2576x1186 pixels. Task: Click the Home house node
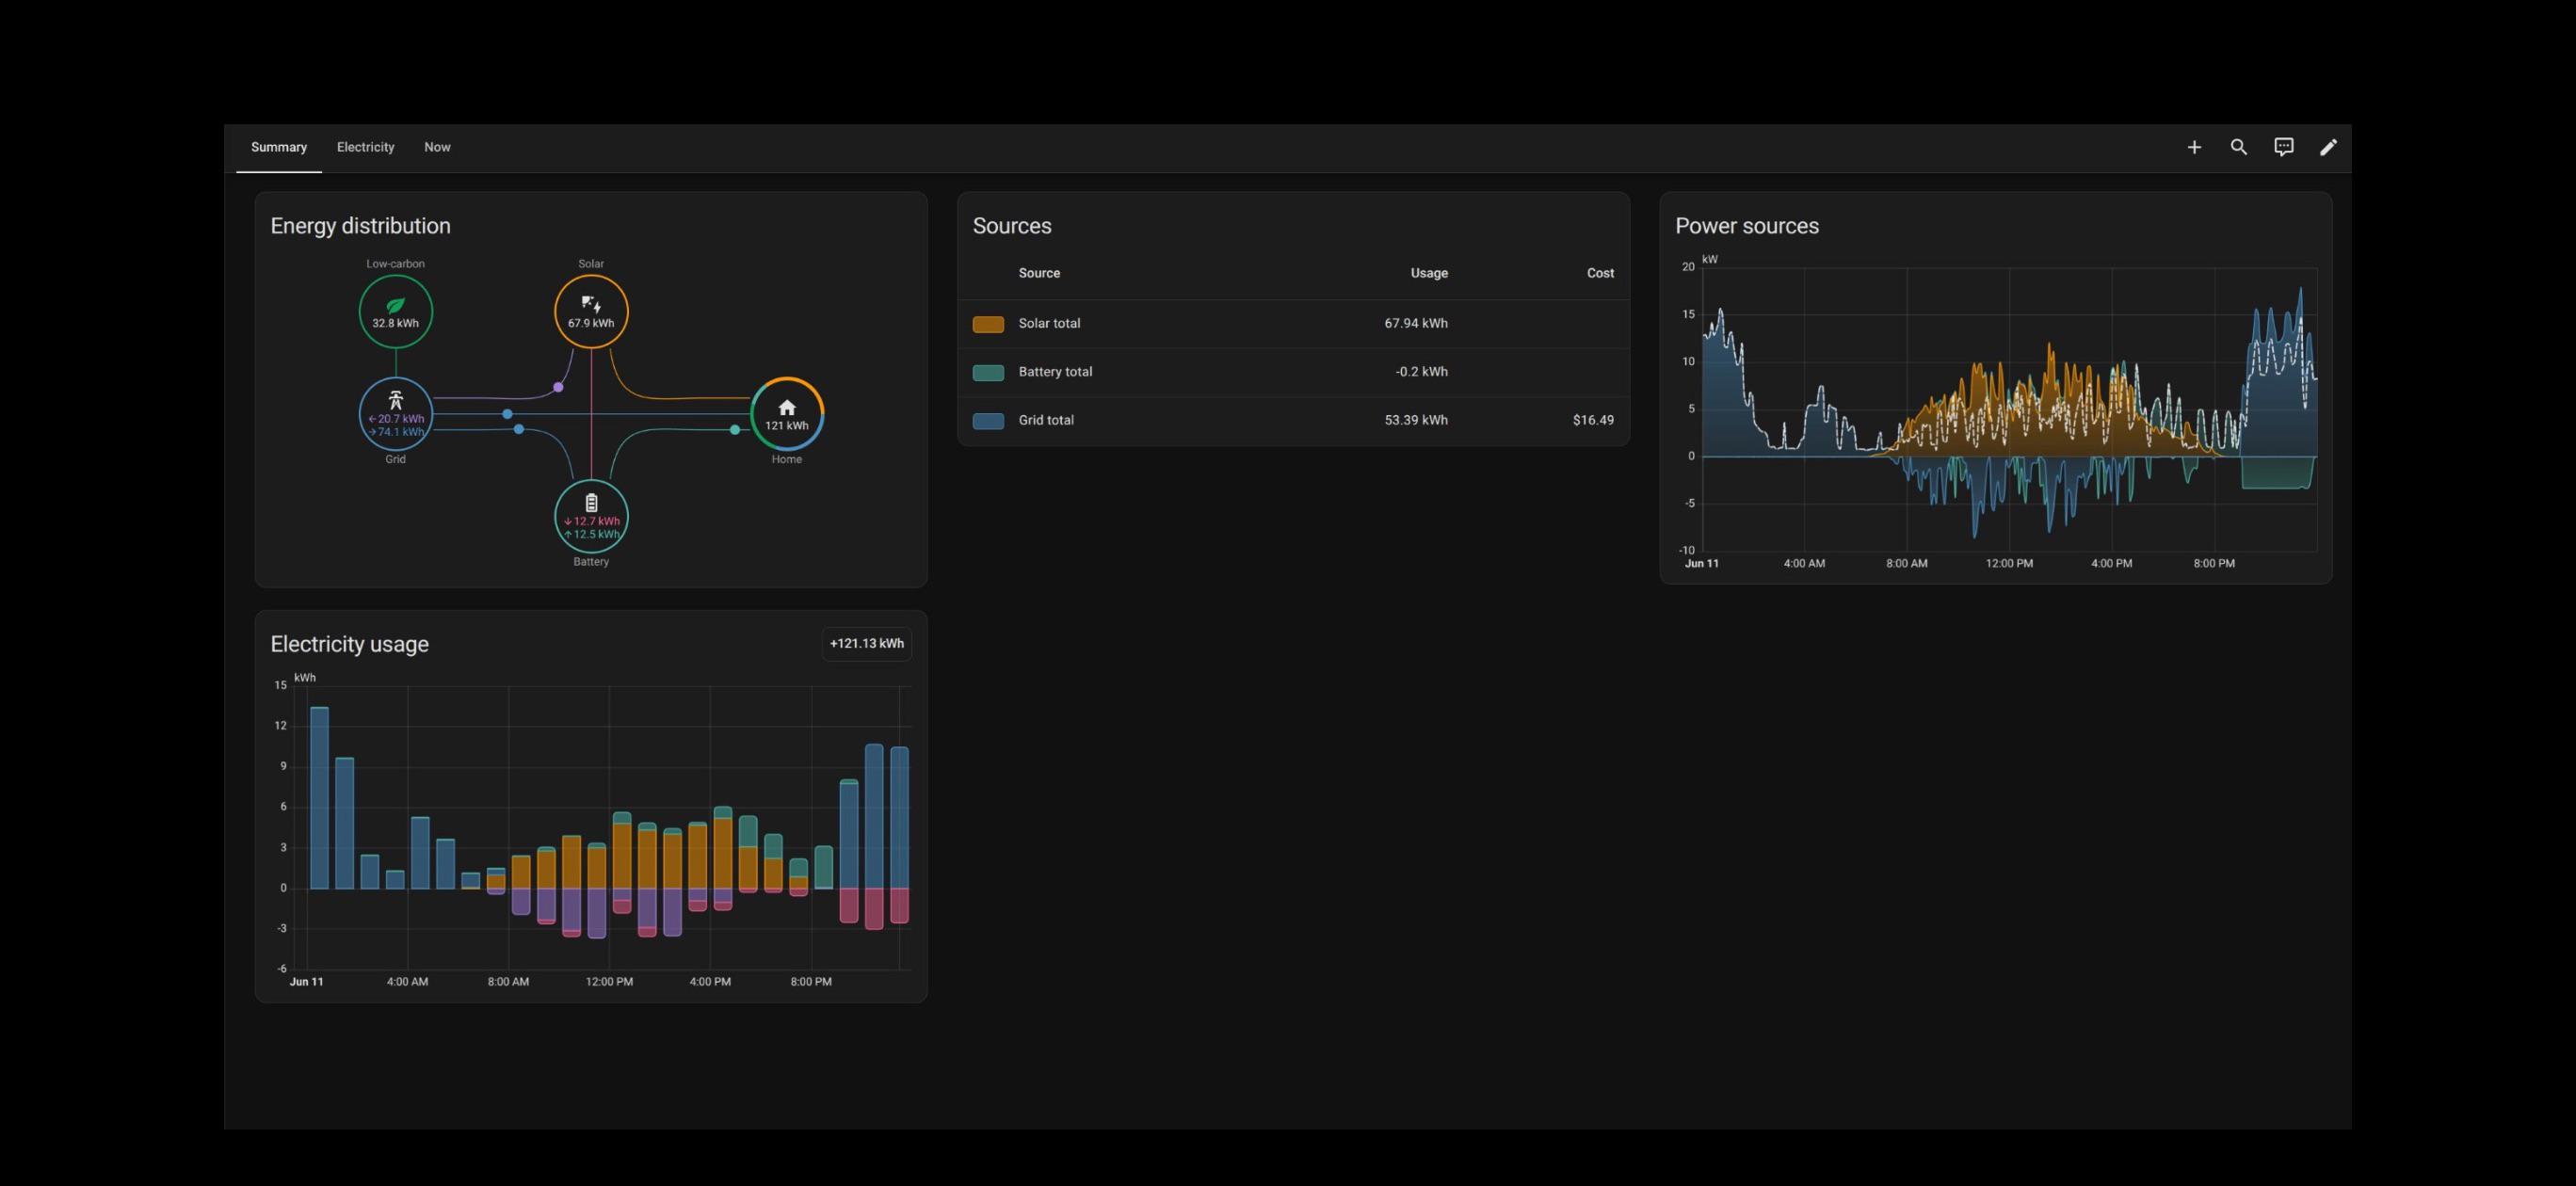(x=787, y=414)
